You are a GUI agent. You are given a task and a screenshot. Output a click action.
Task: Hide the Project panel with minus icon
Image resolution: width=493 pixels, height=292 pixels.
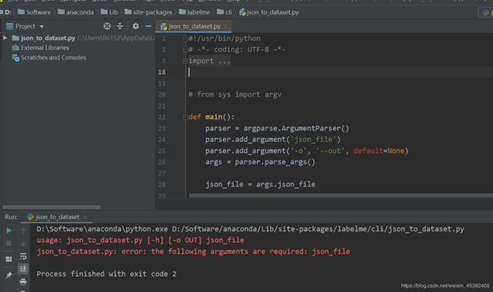[149, 26]
